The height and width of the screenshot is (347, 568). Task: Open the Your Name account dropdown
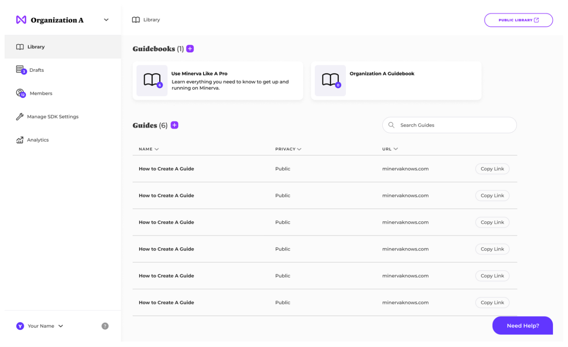[40, 326]
